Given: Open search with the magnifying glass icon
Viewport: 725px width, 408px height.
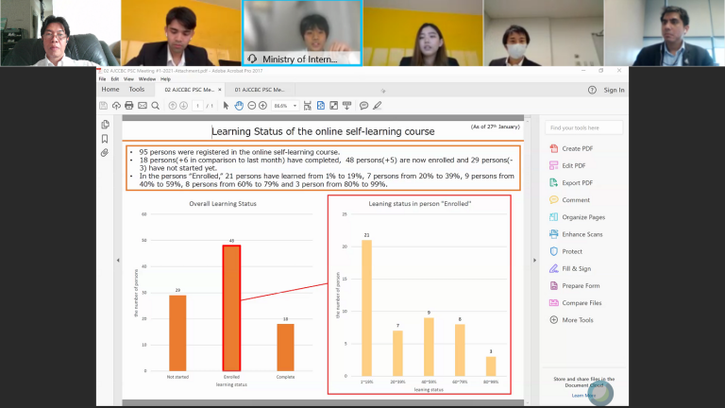Looking at the screenshot, I should (x=154, y=106).
